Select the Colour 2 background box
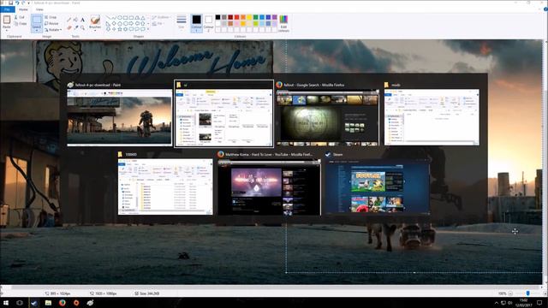The width and height of the screenshot is (548, 308). click(x=209, y=23)
